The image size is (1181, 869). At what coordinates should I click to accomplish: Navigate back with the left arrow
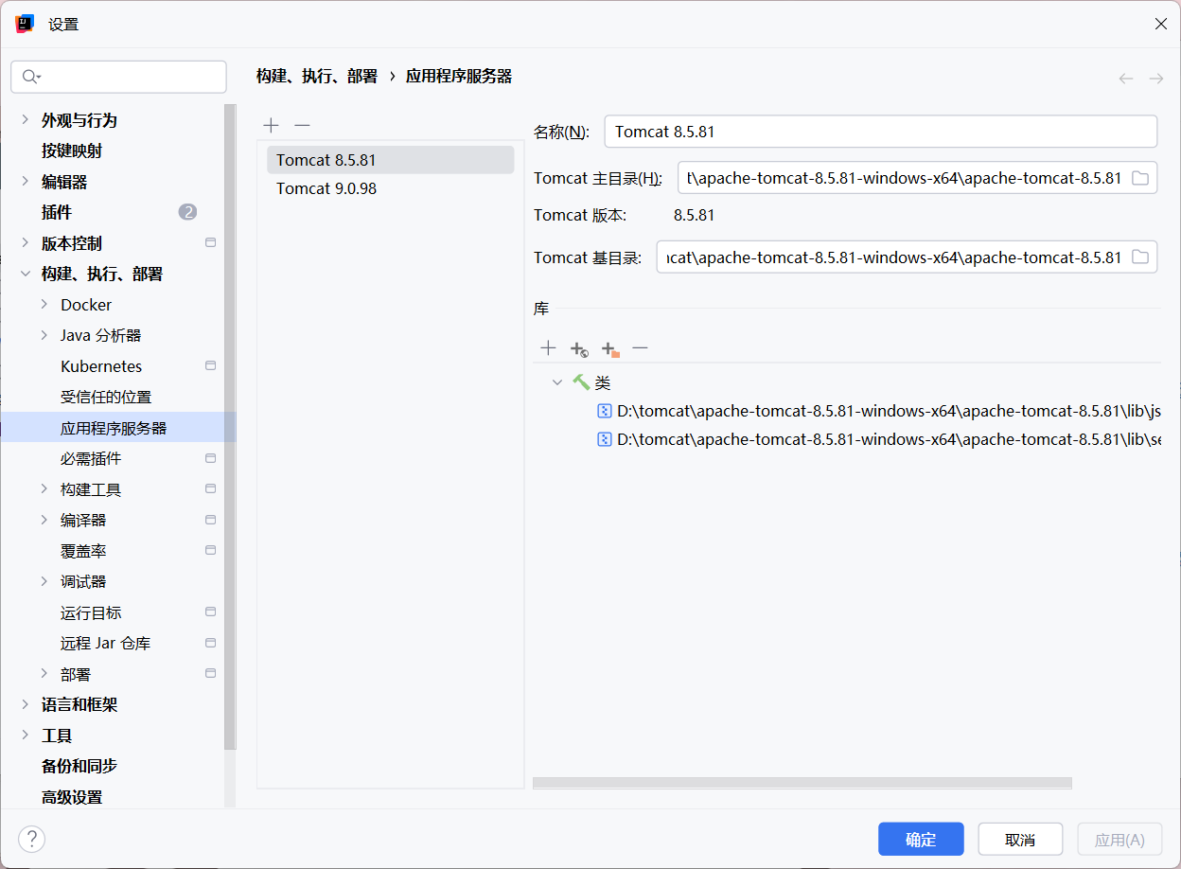[x=1125, y=79]
